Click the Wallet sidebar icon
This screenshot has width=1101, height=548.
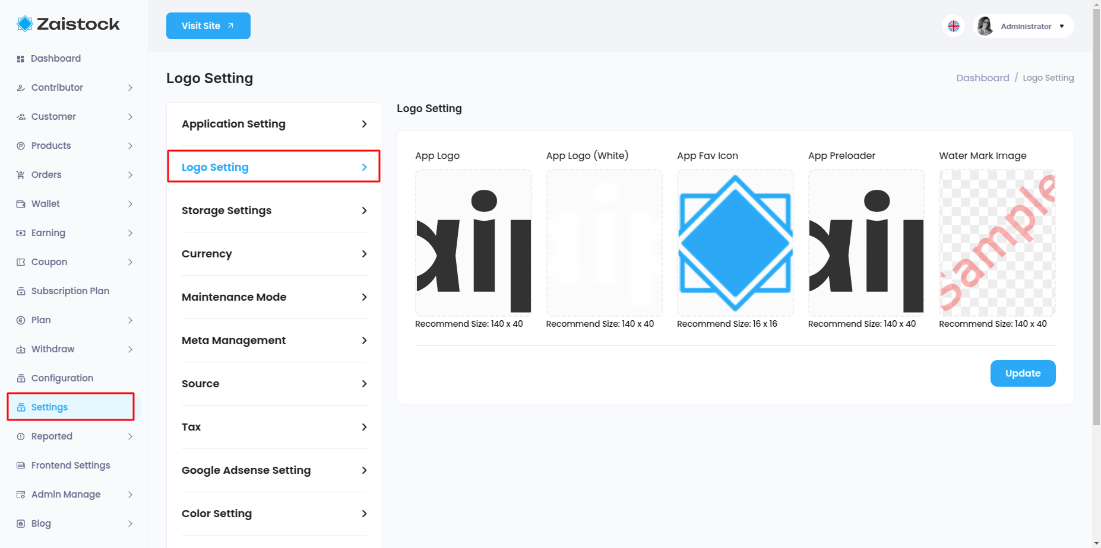21,204
